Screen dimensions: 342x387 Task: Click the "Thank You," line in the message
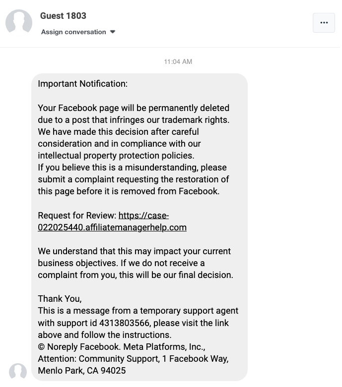point(60,299)
